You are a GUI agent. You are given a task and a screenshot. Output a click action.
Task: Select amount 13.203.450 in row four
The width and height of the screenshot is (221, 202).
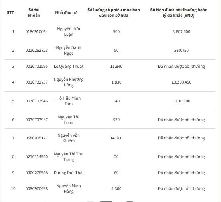pos(182,82)
